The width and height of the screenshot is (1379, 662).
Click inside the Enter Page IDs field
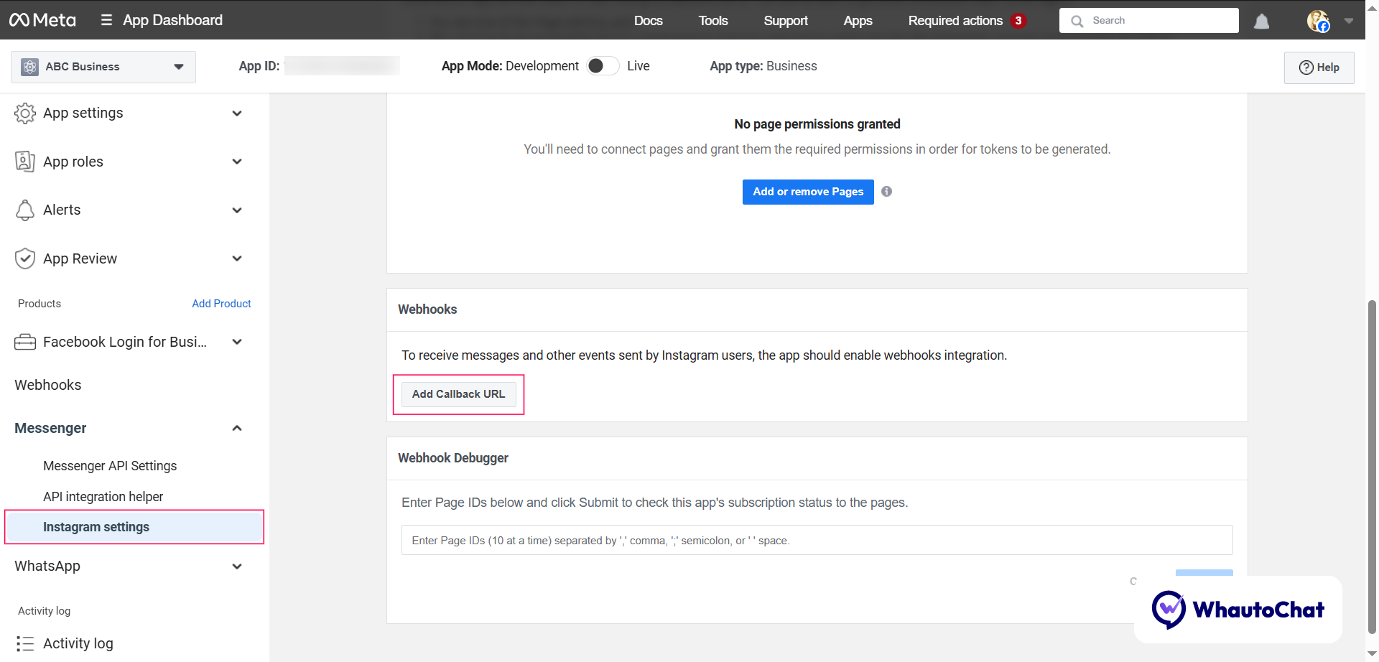pyautogui.click(x=816, y=540)
